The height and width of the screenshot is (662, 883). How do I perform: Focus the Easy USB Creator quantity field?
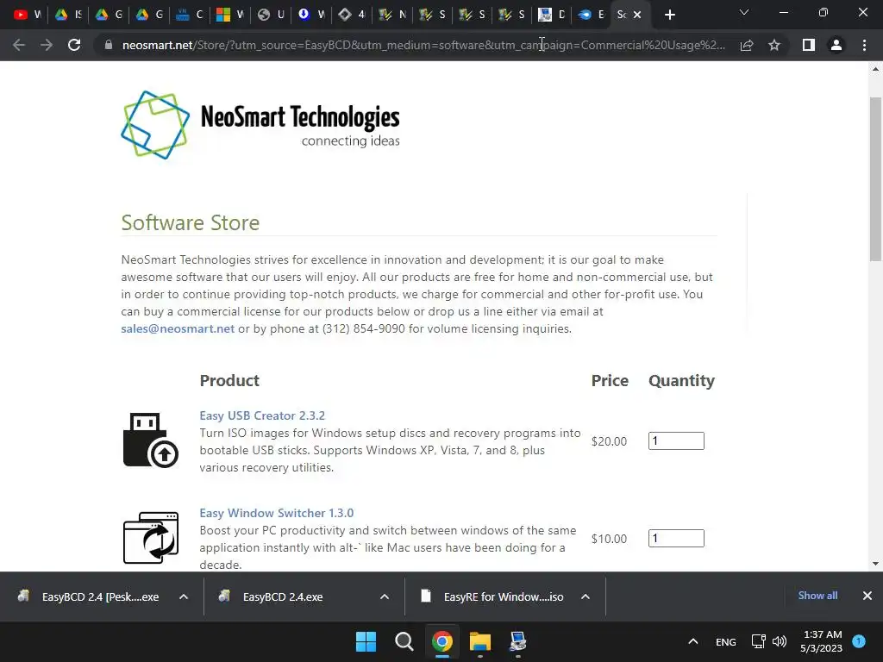[676, 440]
